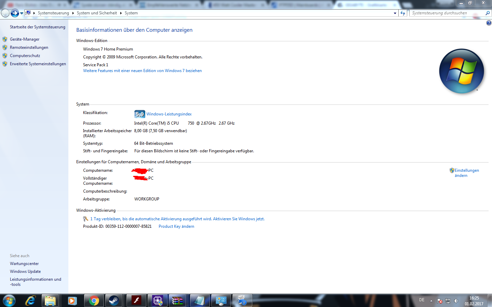Click the WORKGROUP value
The width and height of the screenshot is (492, 307).
click(147, 199)
